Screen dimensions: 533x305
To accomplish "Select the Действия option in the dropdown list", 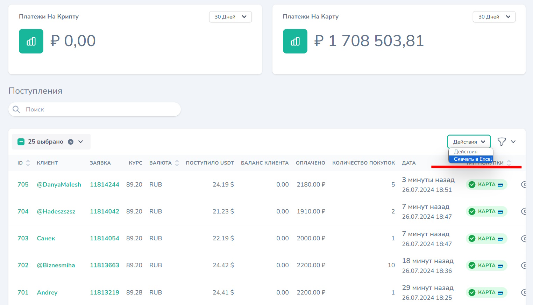I will coord(466,152).
